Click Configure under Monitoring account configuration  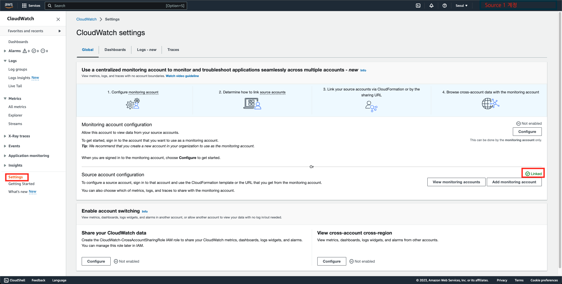[527, 131]
